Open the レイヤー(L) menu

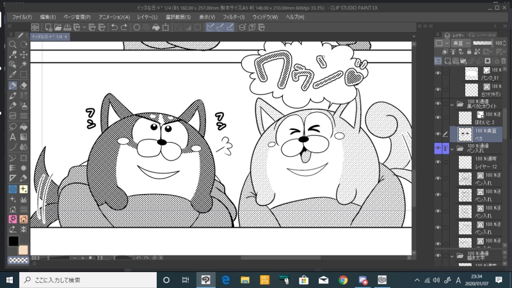(x=147, y=17)
